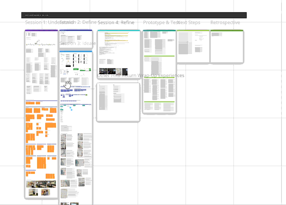Select the green buttons mockup in Session 3 Ideate
The height and width of the screenshot is (205, 286).
[82, 69]
